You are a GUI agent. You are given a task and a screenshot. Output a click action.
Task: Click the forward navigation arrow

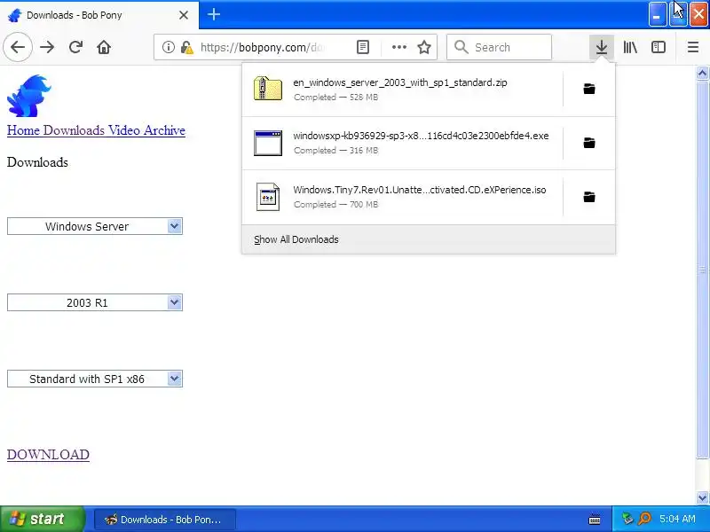coord(47,47)
